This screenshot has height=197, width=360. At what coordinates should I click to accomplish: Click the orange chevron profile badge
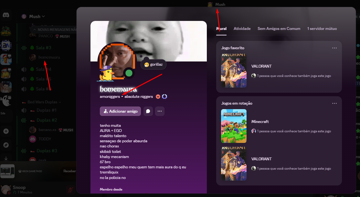pos(158,97)
